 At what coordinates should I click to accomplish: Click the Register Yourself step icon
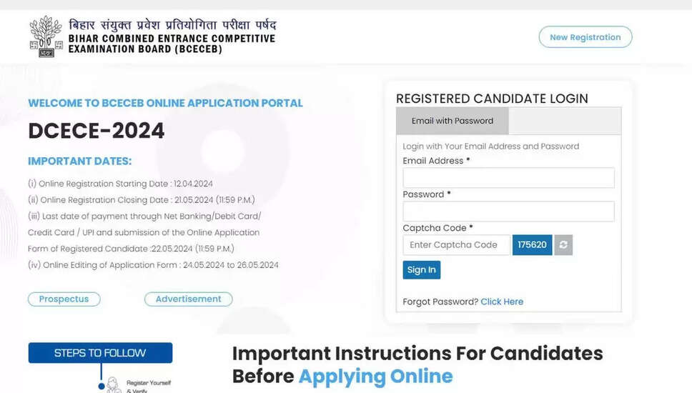point(113,384)
